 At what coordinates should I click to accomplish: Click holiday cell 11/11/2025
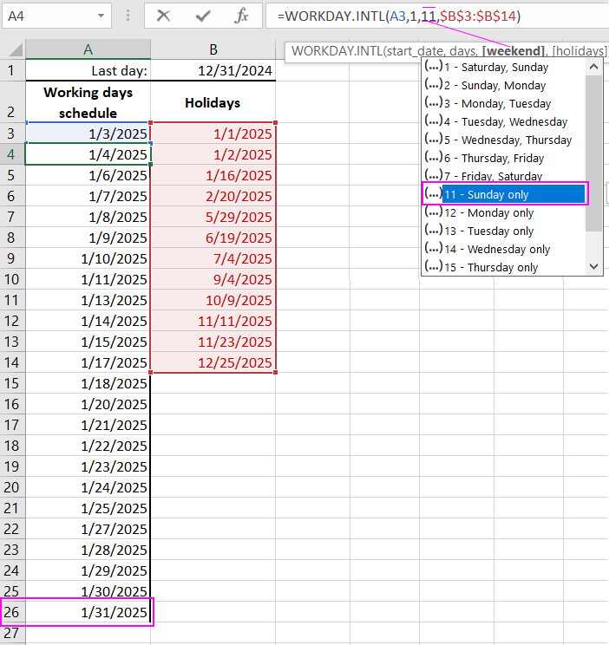pos(213,321)
